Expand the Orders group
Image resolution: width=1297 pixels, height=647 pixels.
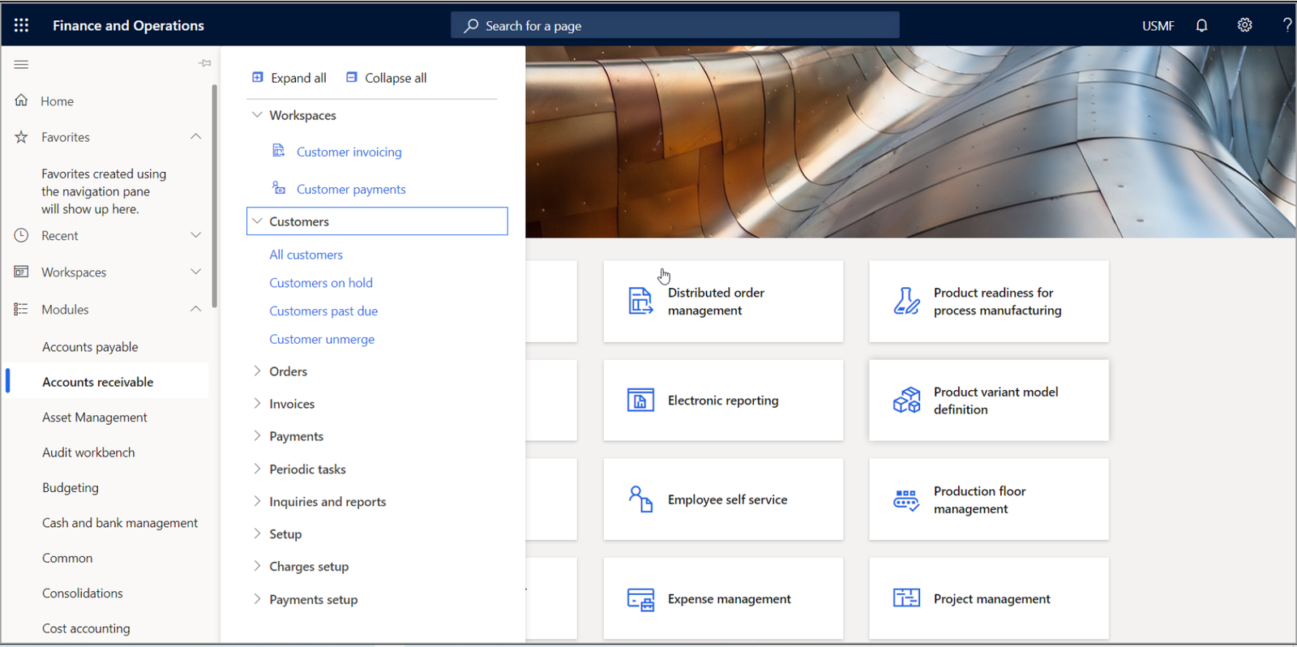tap(257, 371)
